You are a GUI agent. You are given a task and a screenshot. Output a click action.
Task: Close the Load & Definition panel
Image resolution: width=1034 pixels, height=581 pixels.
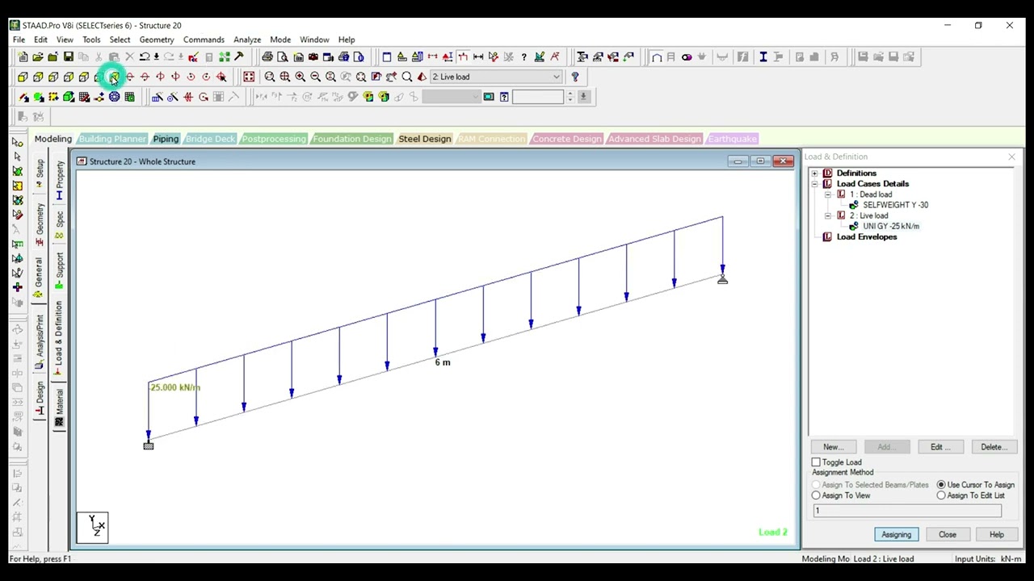point(1011,157)
